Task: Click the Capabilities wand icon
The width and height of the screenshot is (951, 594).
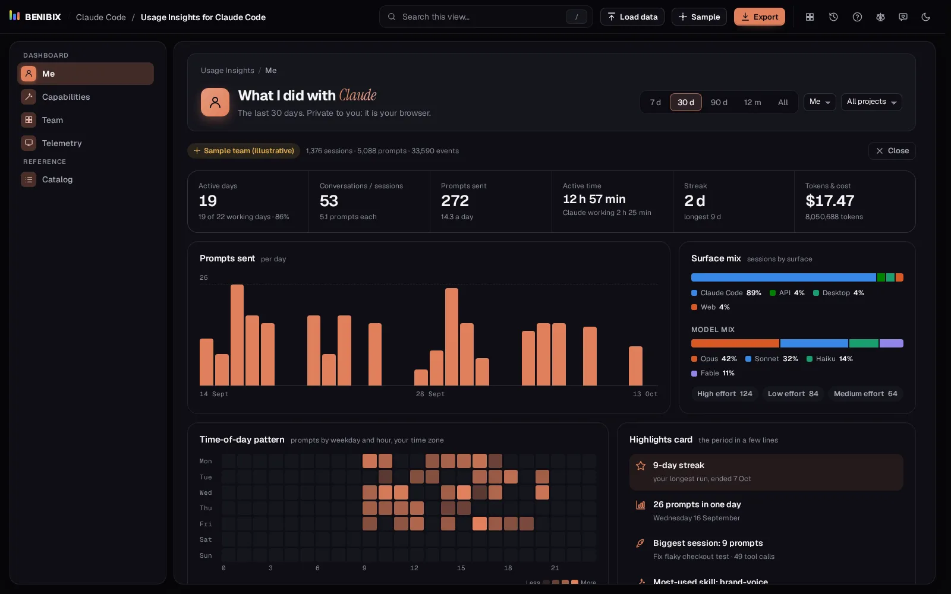Action: tap(29, 97)
